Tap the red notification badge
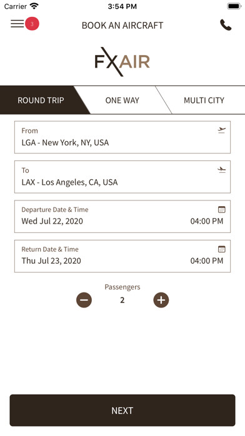Screen dimensions: 245x436 coord(32,24)
